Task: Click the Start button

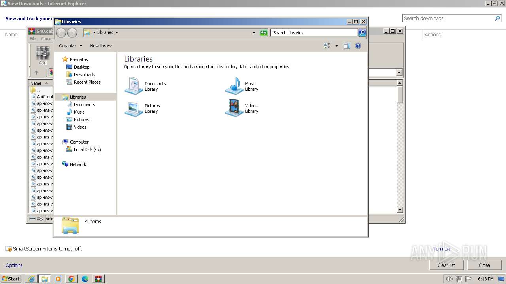Action: click(11, 278)
